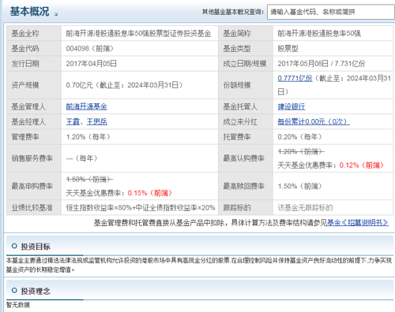Click the custody fee value 0.20%（每年）
Screen dimensions: 395x312
300,137
